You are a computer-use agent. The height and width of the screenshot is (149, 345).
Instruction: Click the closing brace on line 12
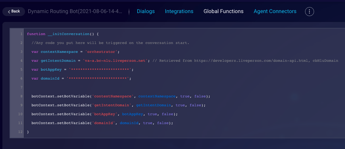click(x=28, y=132)
